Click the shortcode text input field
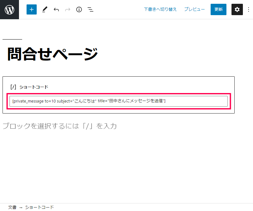This screenshot has width=253, height=211. tap(119, 101)
